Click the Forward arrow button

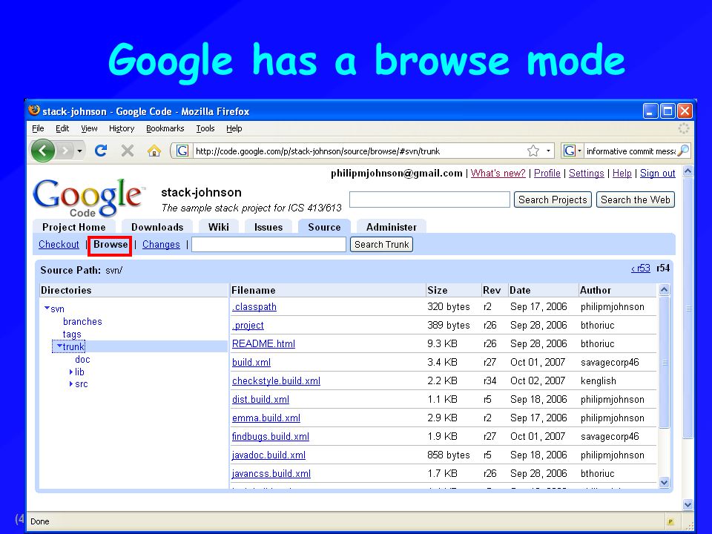tap(65, 151)
